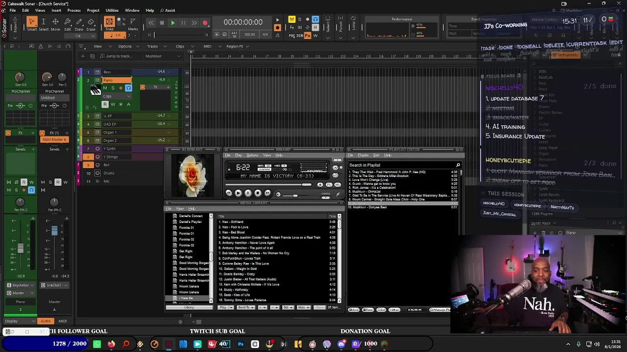Image resolution: width=627 pixels, height=352 pixels.
Task: Toggle the Snap to grid button
Action: 109,22
